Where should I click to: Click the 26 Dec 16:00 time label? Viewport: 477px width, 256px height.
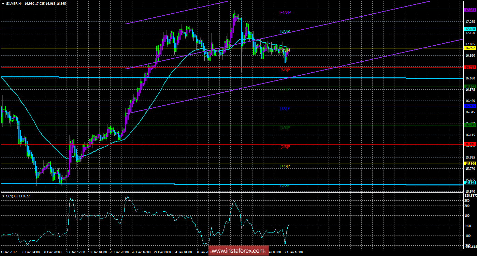tap(142, 252)
